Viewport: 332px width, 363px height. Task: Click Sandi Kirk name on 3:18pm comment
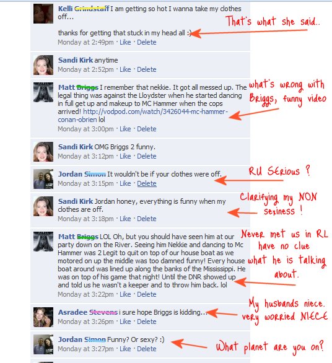click(x=76, y=201)
